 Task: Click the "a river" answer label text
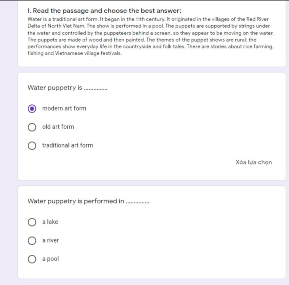click(x=51, y=240)
